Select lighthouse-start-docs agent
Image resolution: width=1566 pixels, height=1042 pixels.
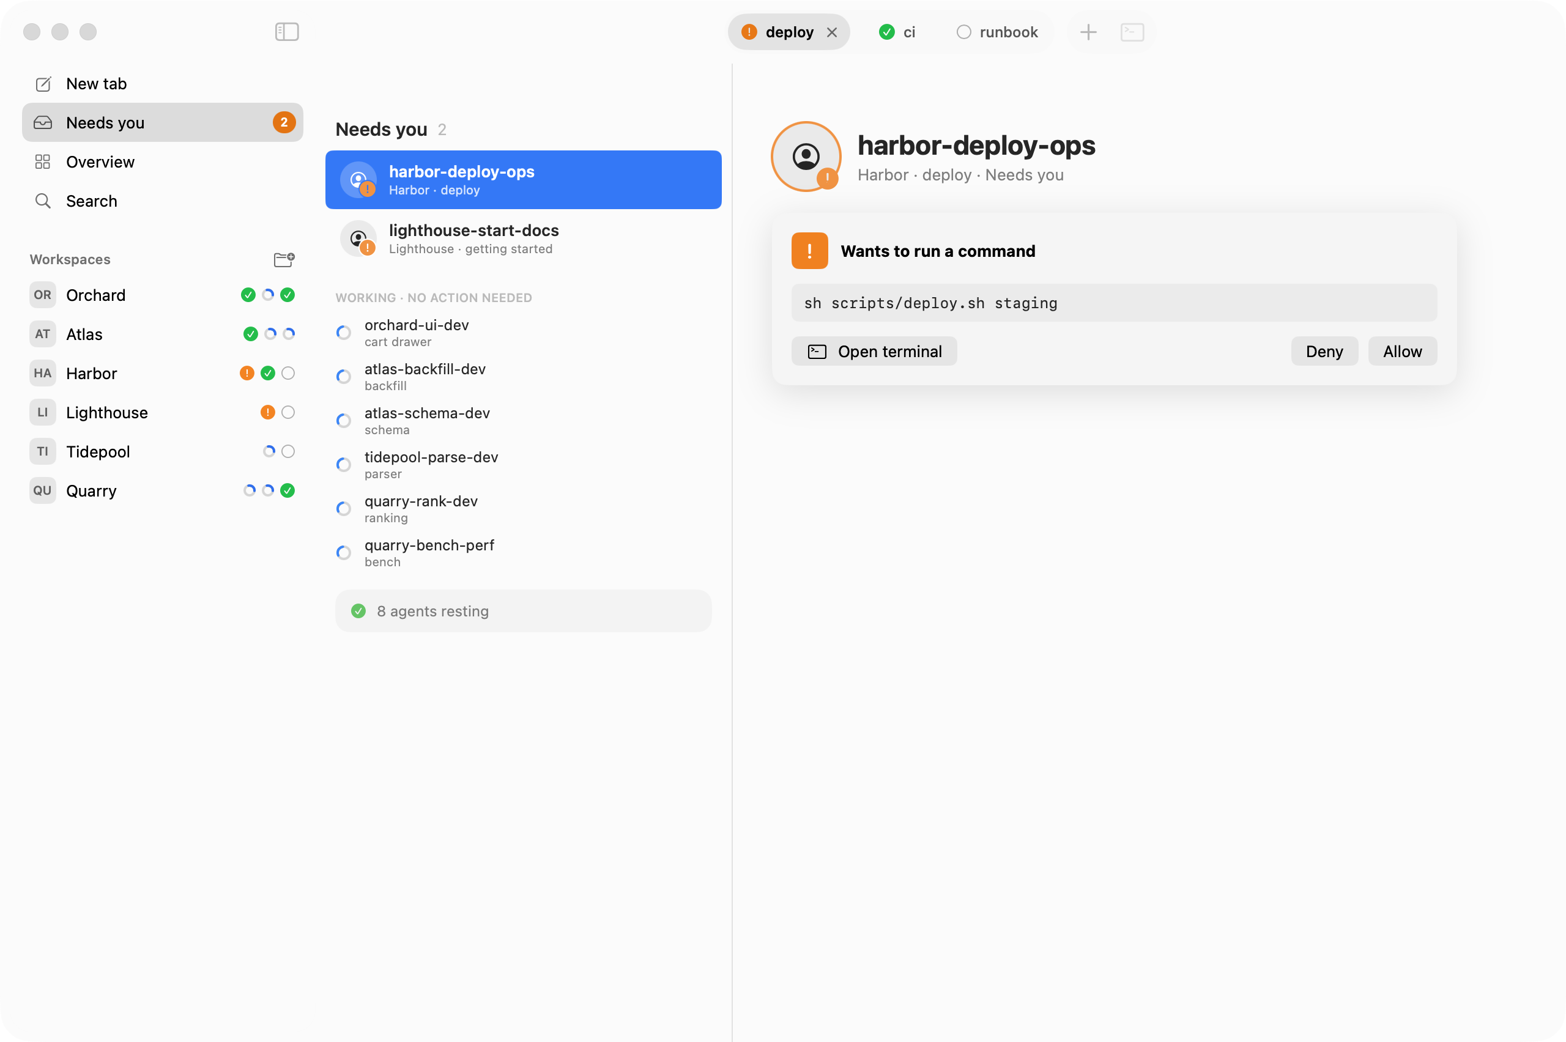[x=523, y=238]
